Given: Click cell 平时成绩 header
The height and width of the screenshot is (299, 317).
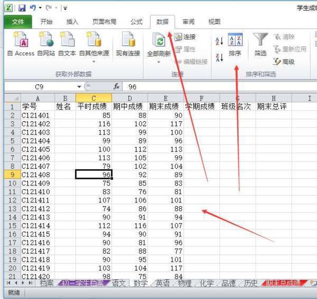Looking at the screenshot, I should 94,107.
